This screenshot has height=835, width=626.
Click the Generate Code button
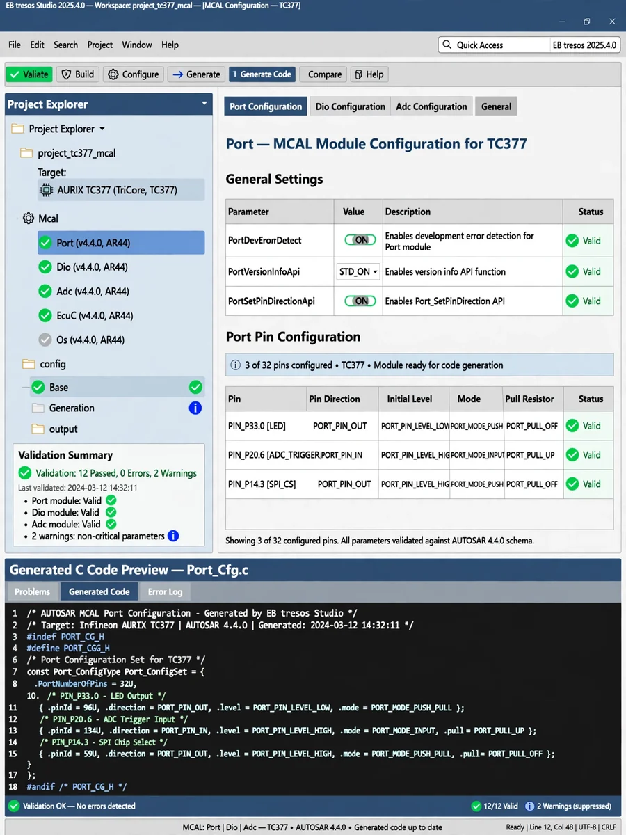tap(262, 74)
